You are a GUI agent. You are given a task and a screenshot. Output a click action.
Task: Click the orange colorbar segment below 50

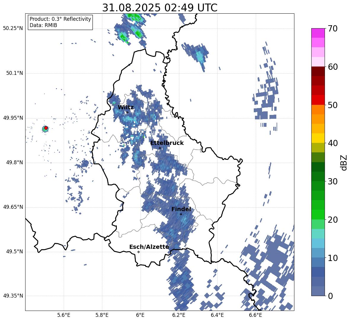(x=318, y=110)
